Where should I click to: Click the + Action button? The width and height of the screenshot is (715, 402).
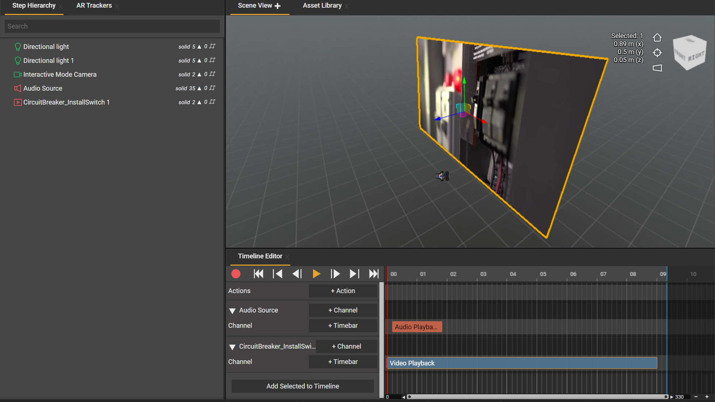tap(343, 291)
